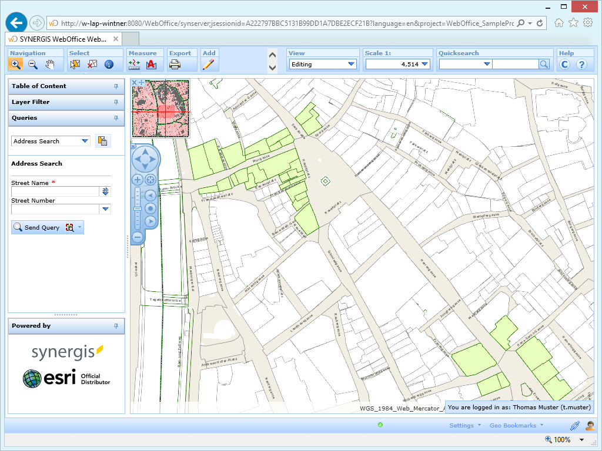Click the map zoom level slider
Viewport: 602px width, 451px height.
pos(137,208)
